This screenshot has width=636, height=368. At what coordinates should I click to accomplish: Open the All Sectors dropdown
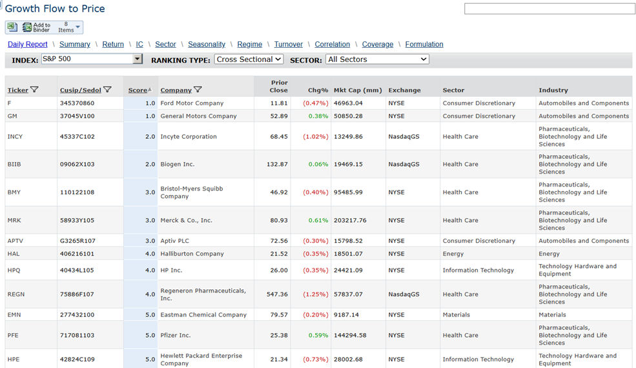click(377, 59)
